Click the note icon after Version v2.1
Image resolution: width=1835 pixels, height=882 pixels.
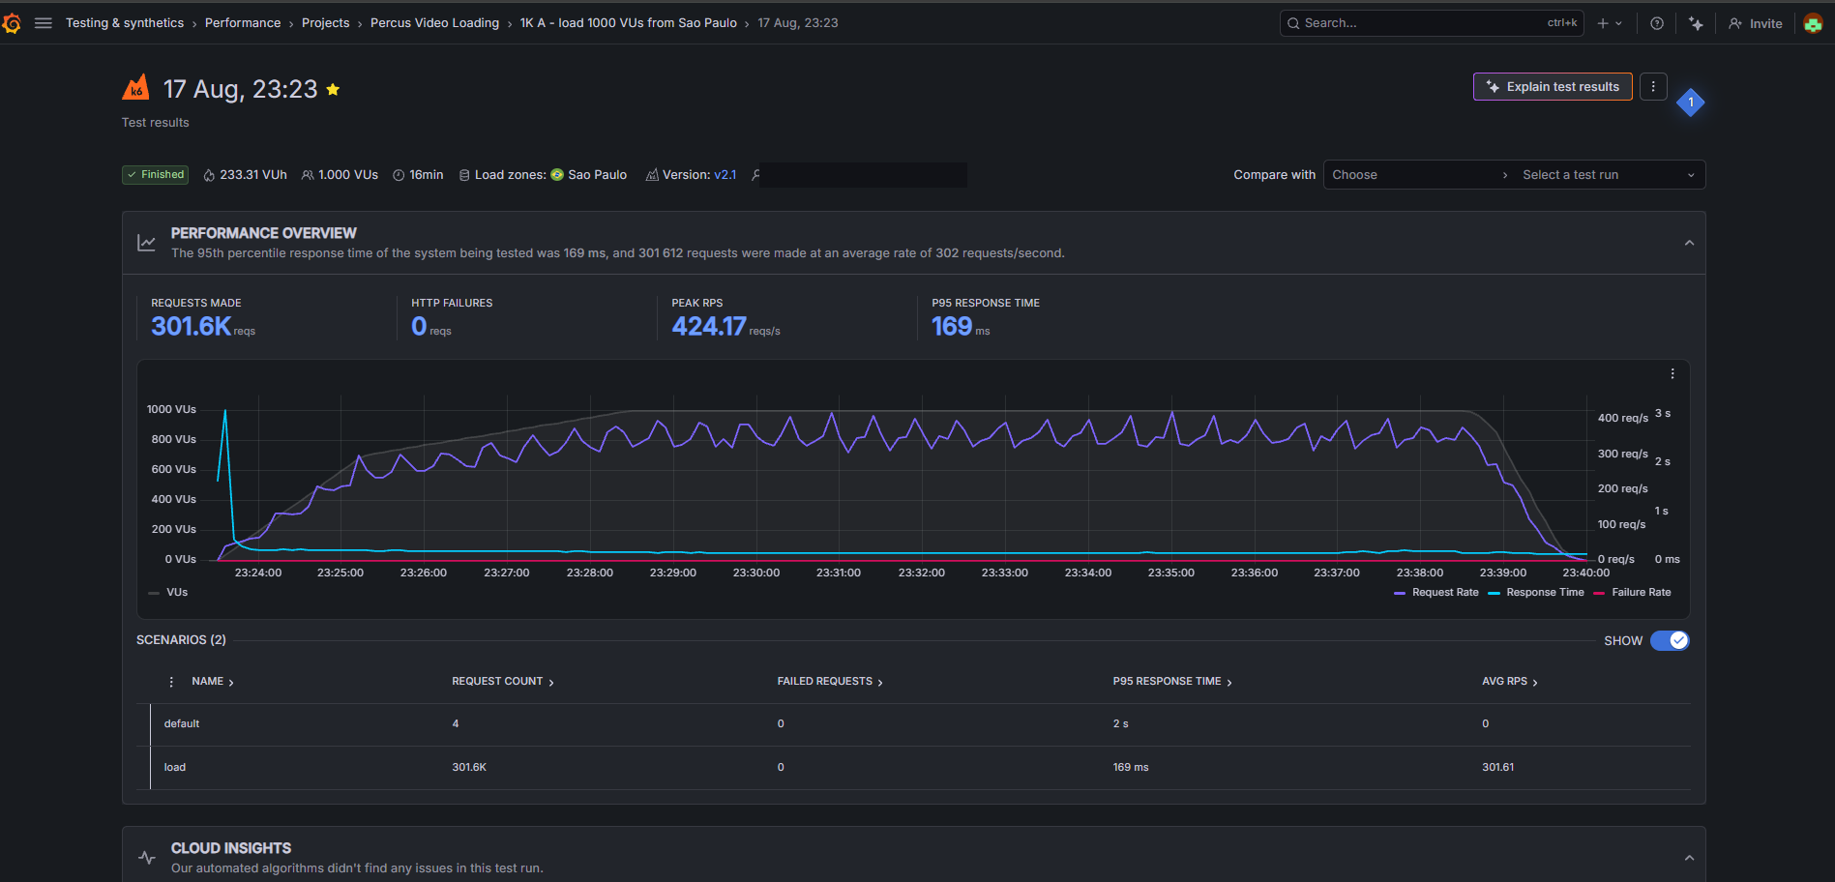[x=755, y=175]
